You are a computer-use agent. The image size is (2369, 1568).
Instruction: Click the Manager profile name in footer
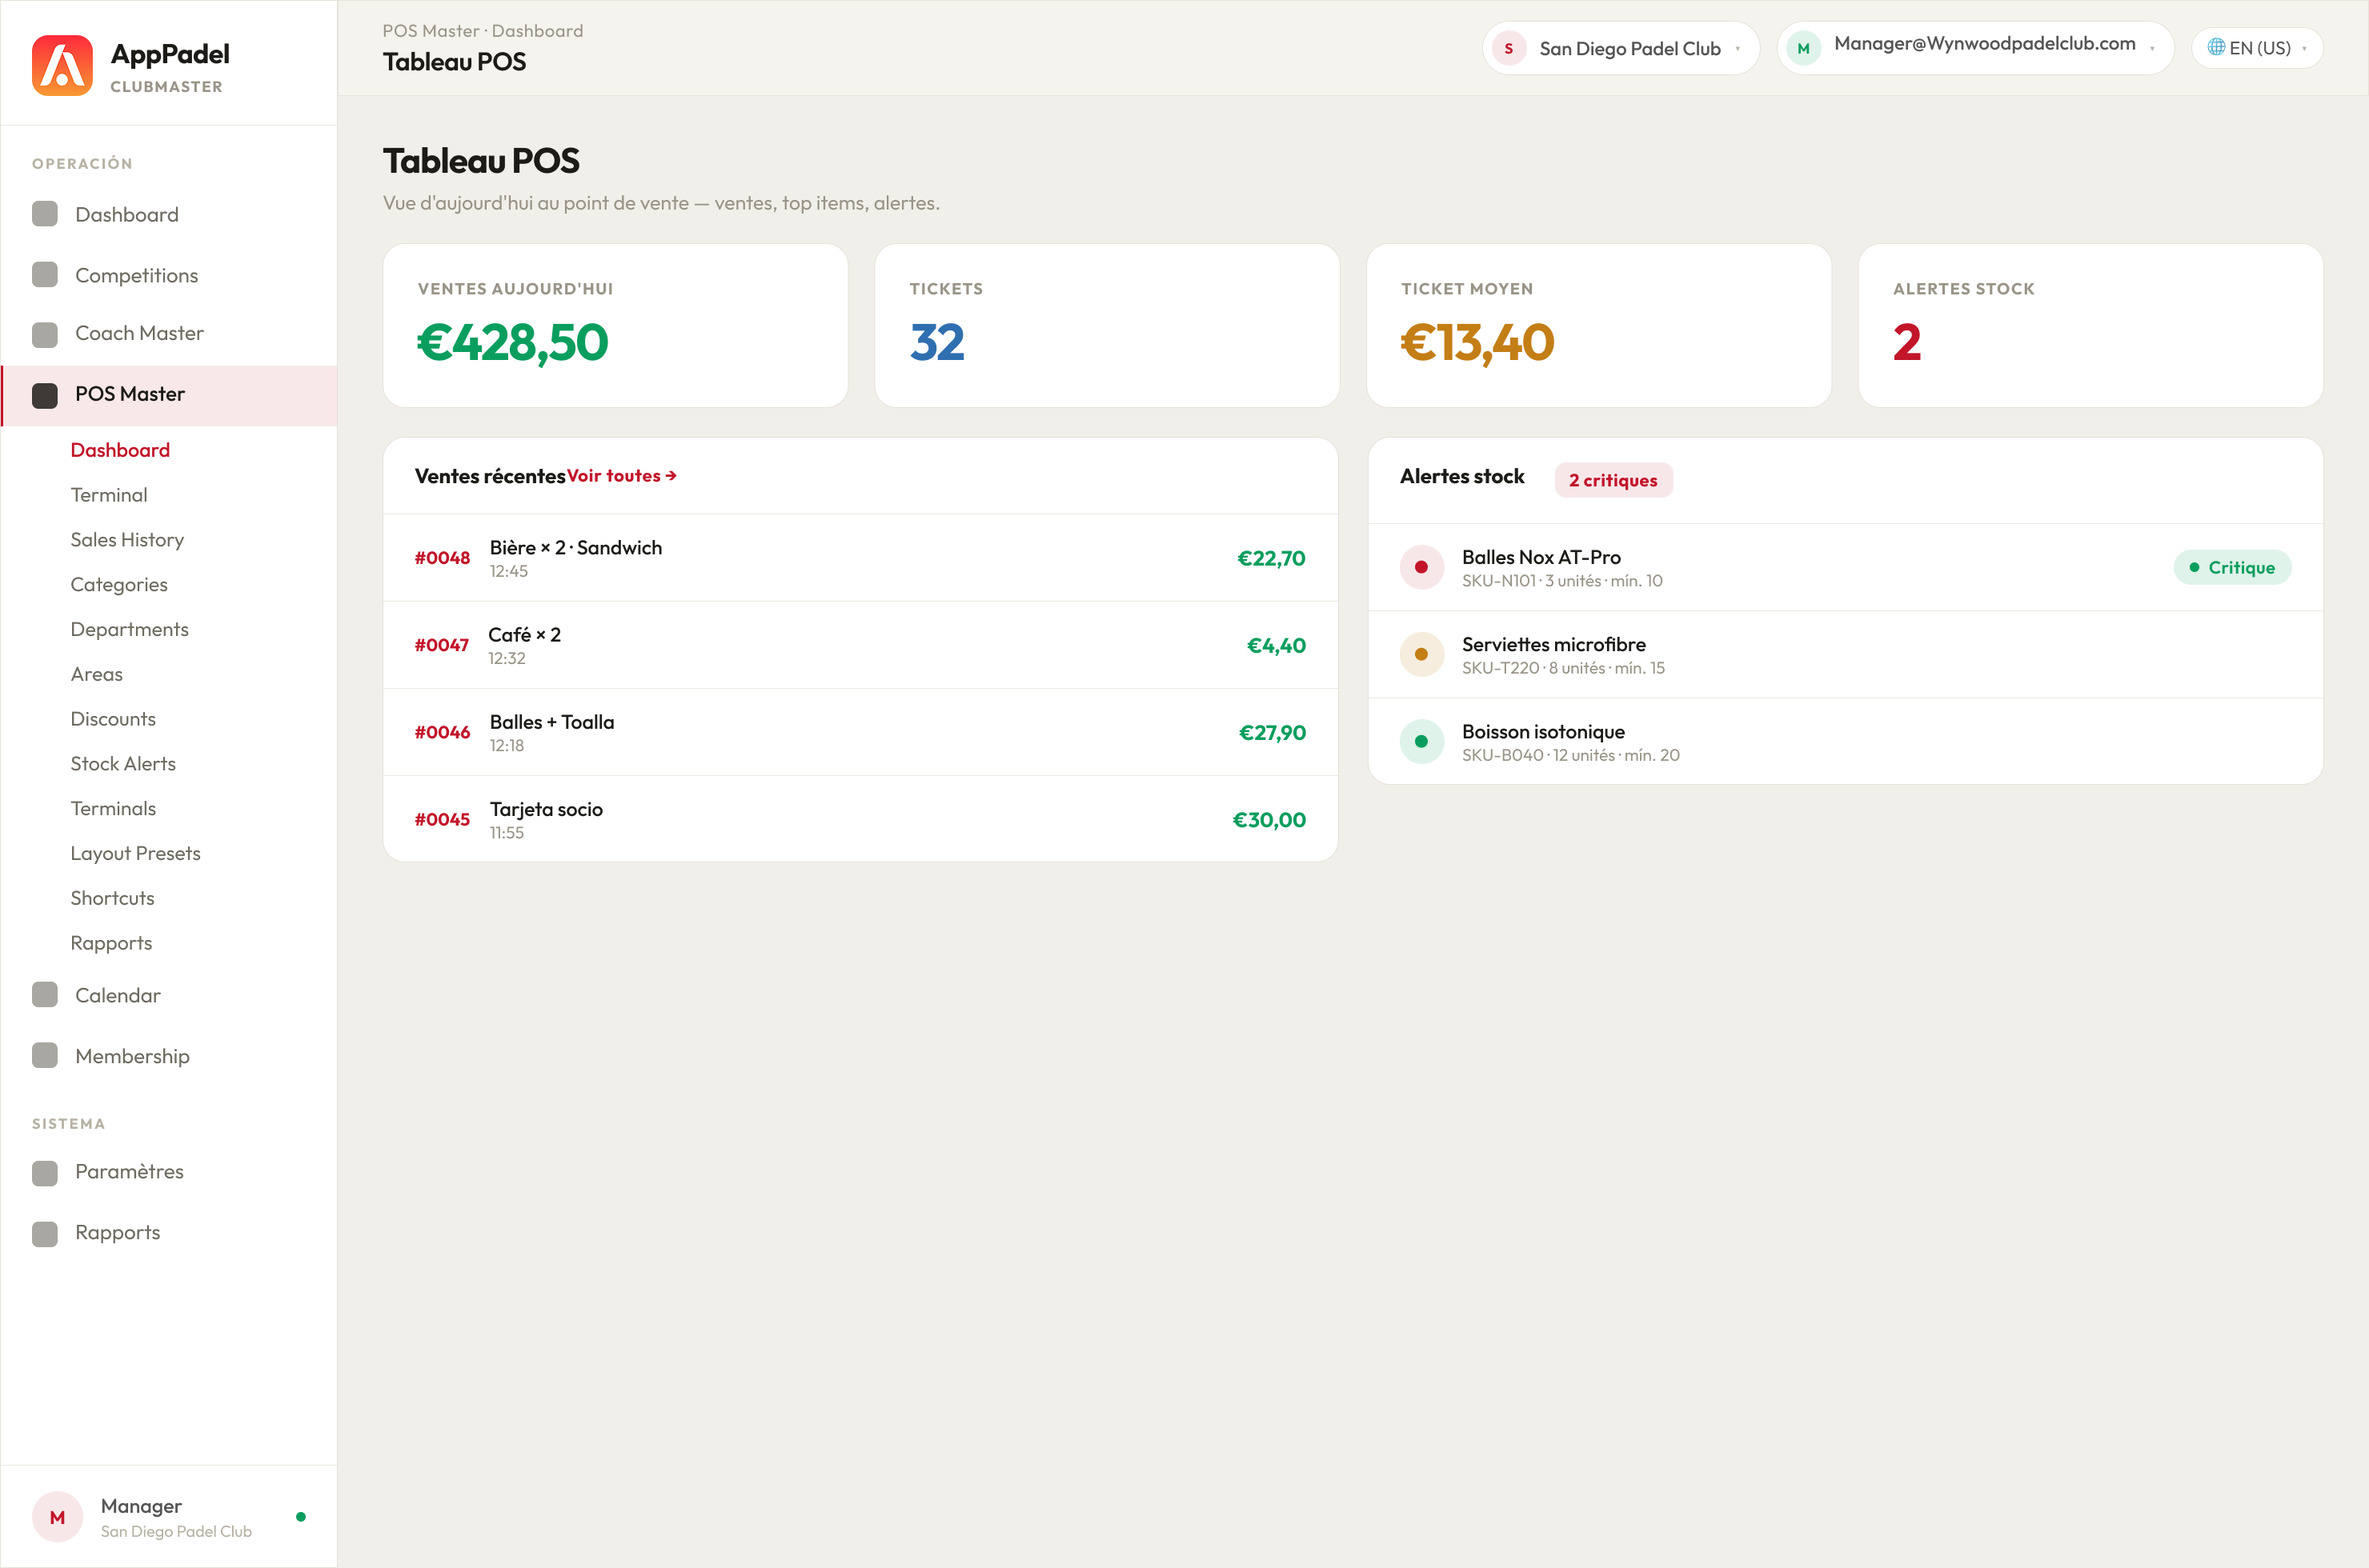[141, 1506]
